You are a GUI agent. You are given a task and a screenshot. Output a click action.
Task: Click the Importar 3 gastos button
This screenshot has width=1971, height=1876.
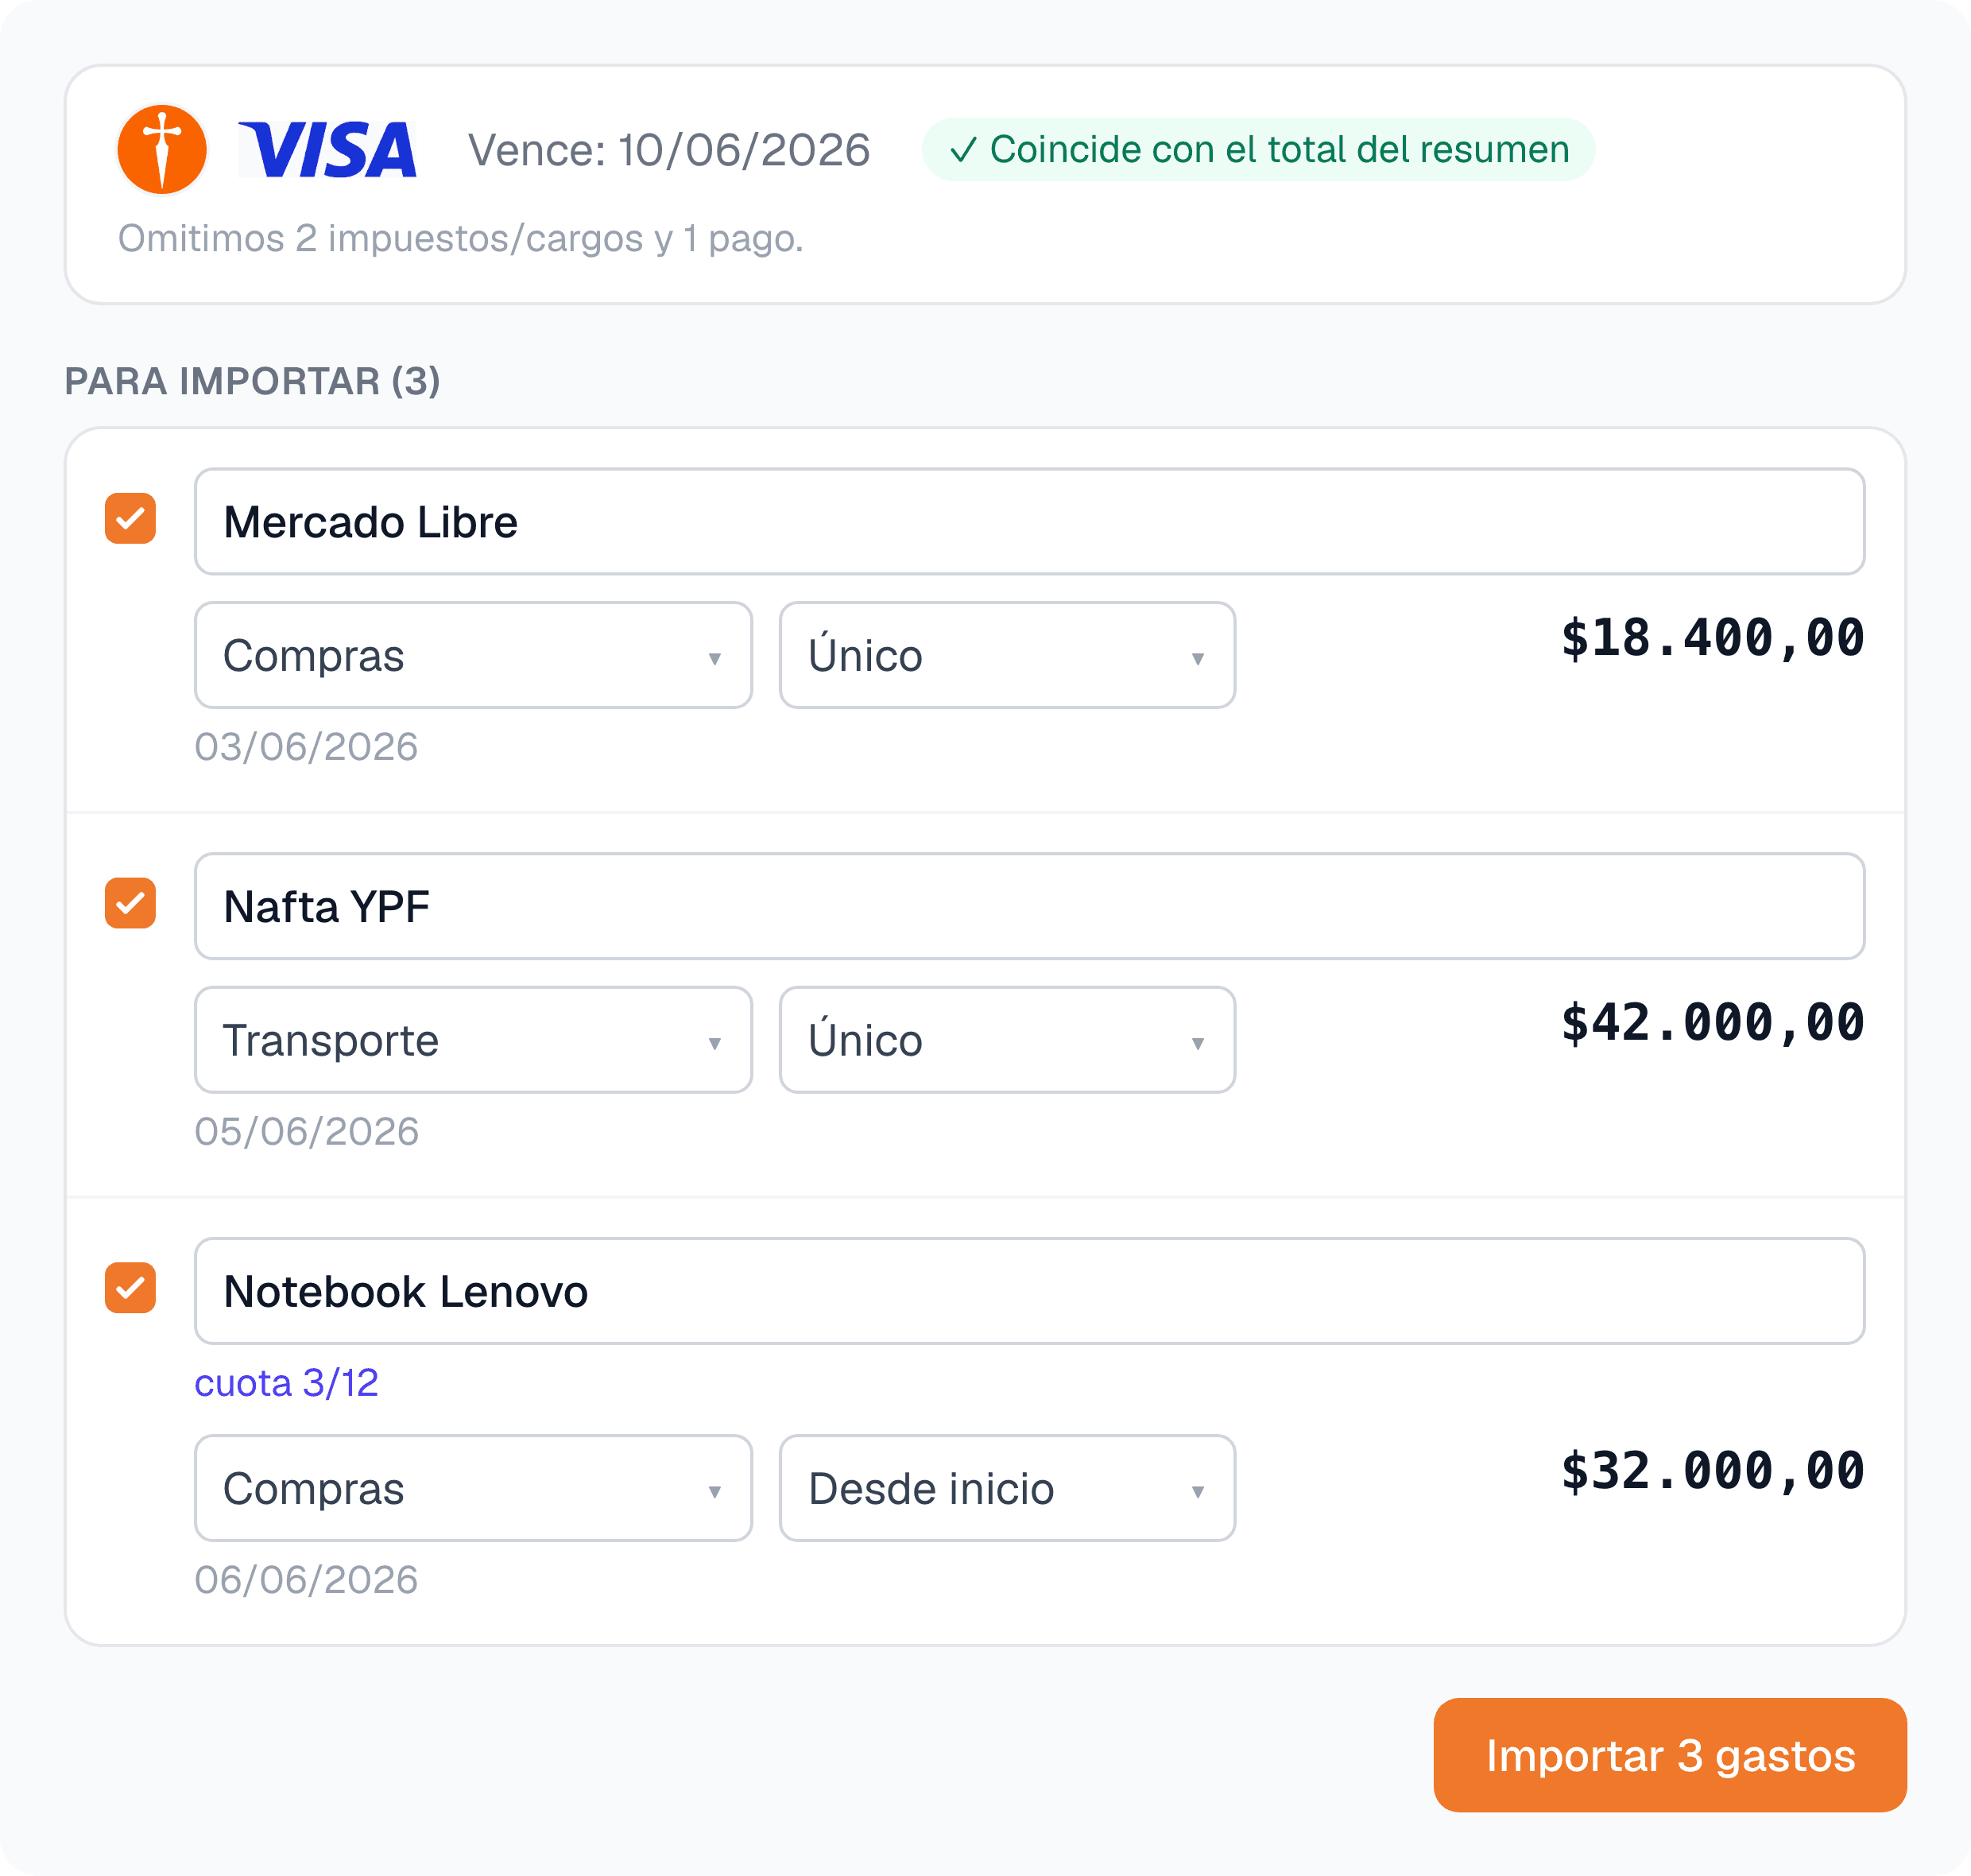[x=1670, y=1755]
